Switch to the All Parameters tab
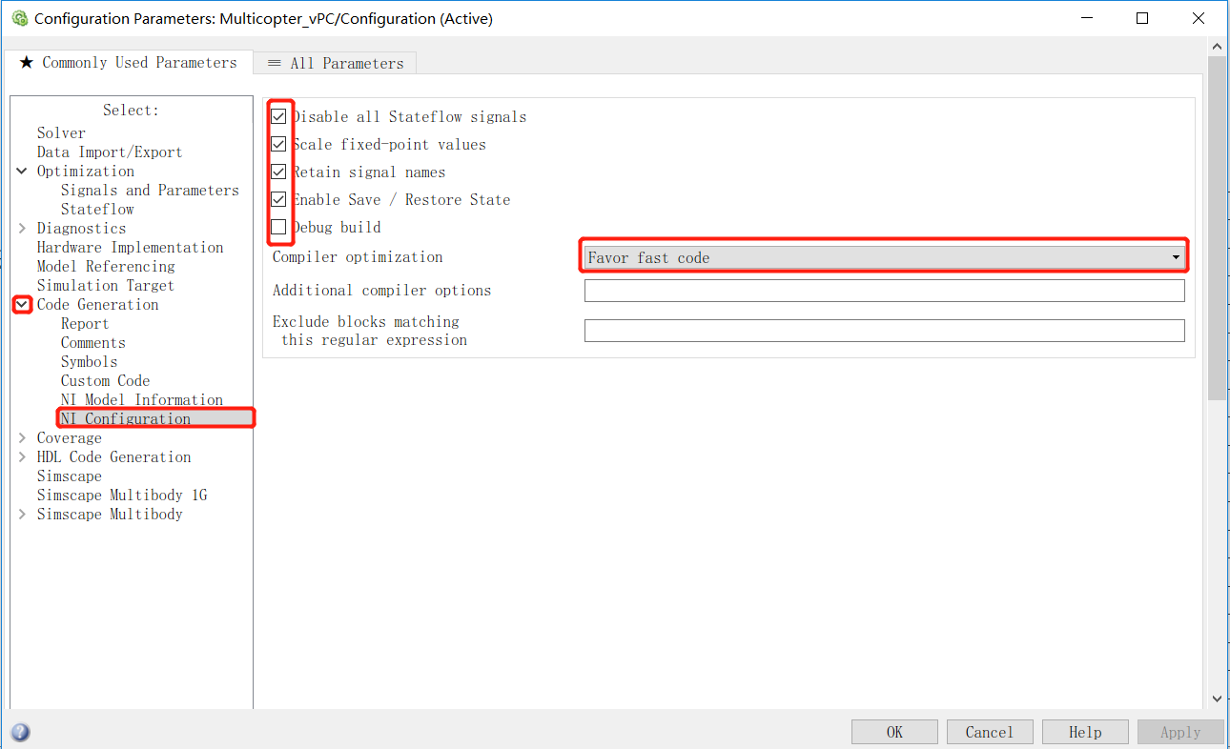 point(335,63)
